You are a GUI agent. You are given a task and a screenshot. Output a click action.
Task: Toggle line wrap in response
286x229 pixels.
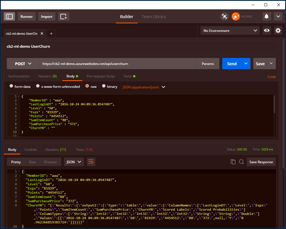tap(91, 162)
